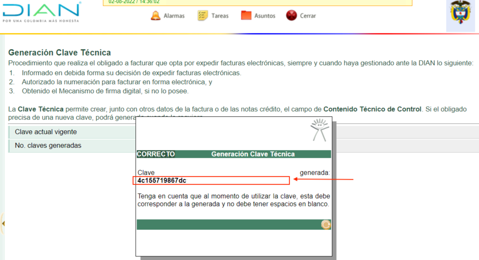479x260 pixels.
Task: Click the round button in the dialog footer
Action: 326,225
